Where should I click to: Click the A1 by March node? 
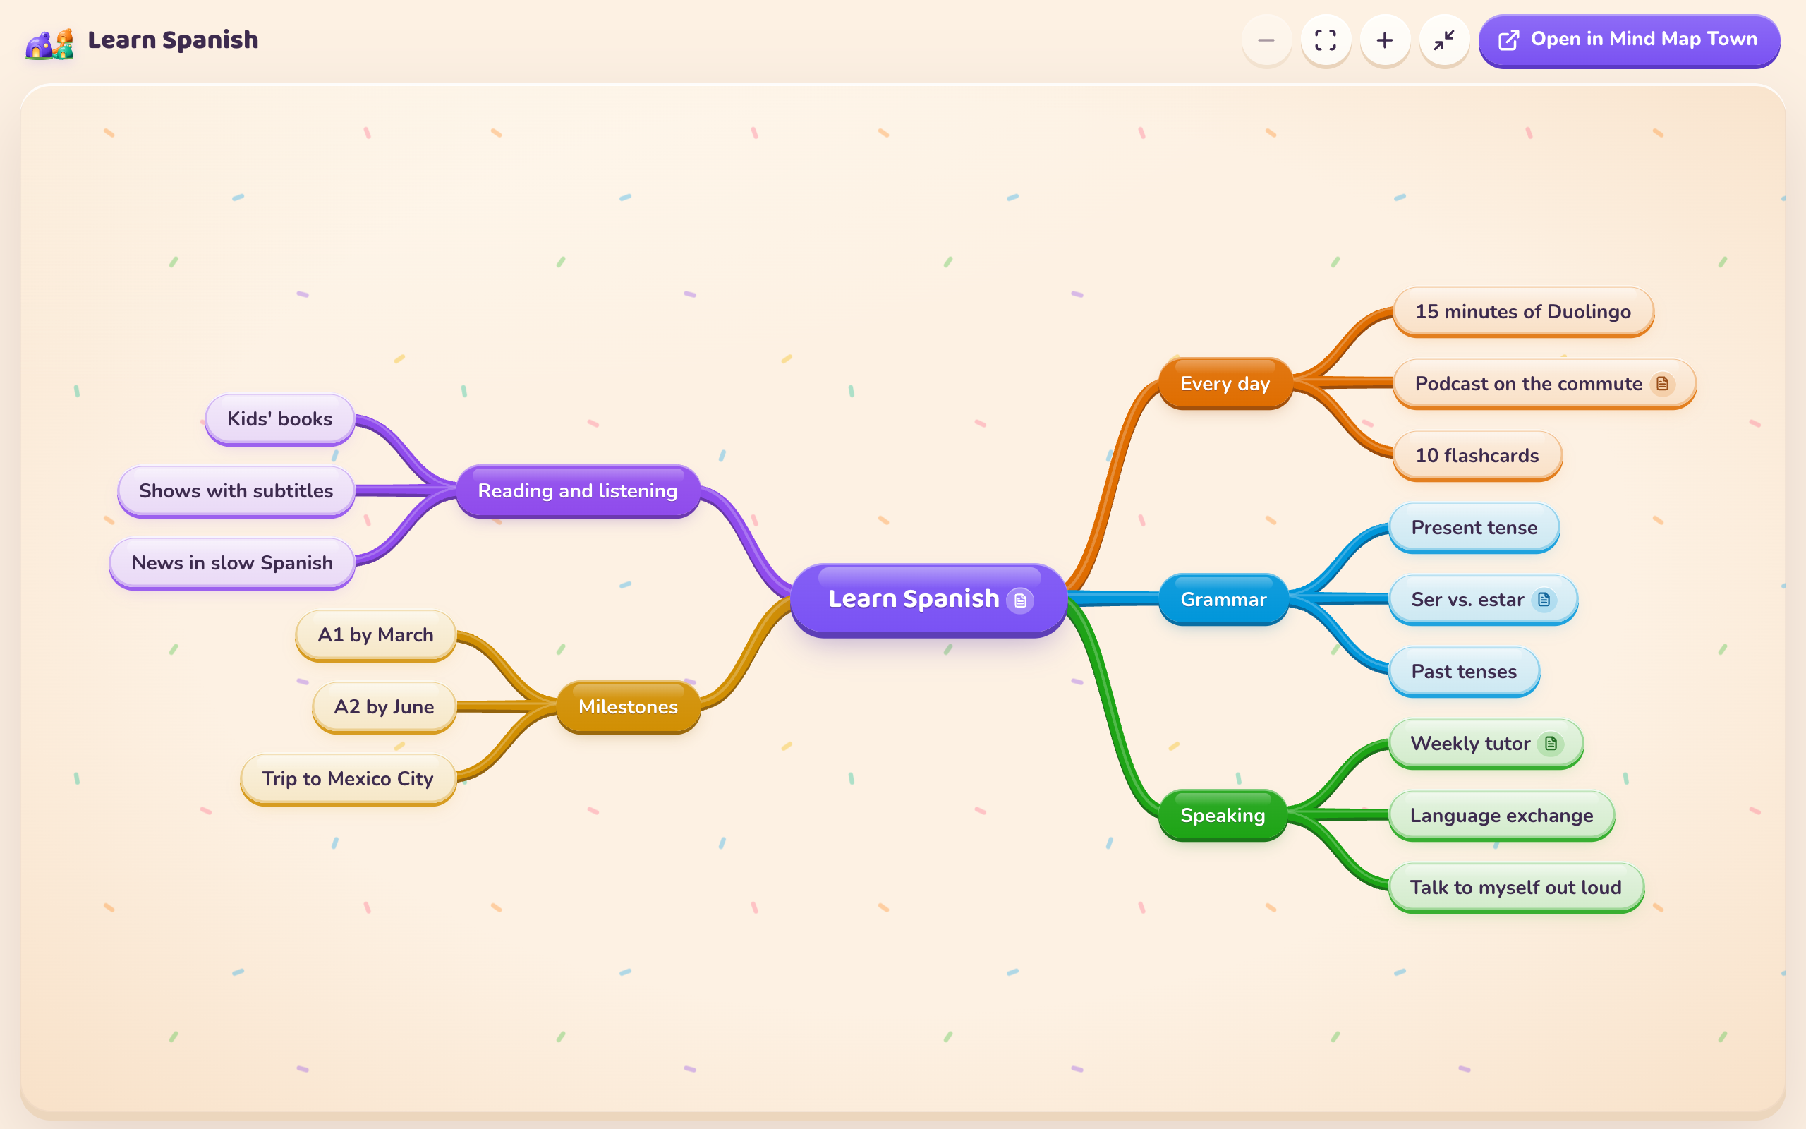375,636
